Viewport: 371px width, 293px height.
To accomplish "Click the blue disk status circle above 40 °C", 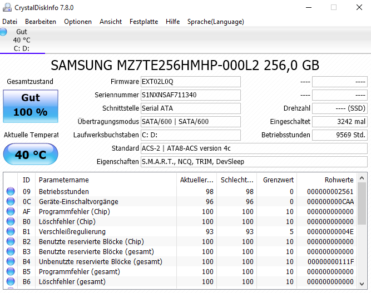I will [3, 32].
